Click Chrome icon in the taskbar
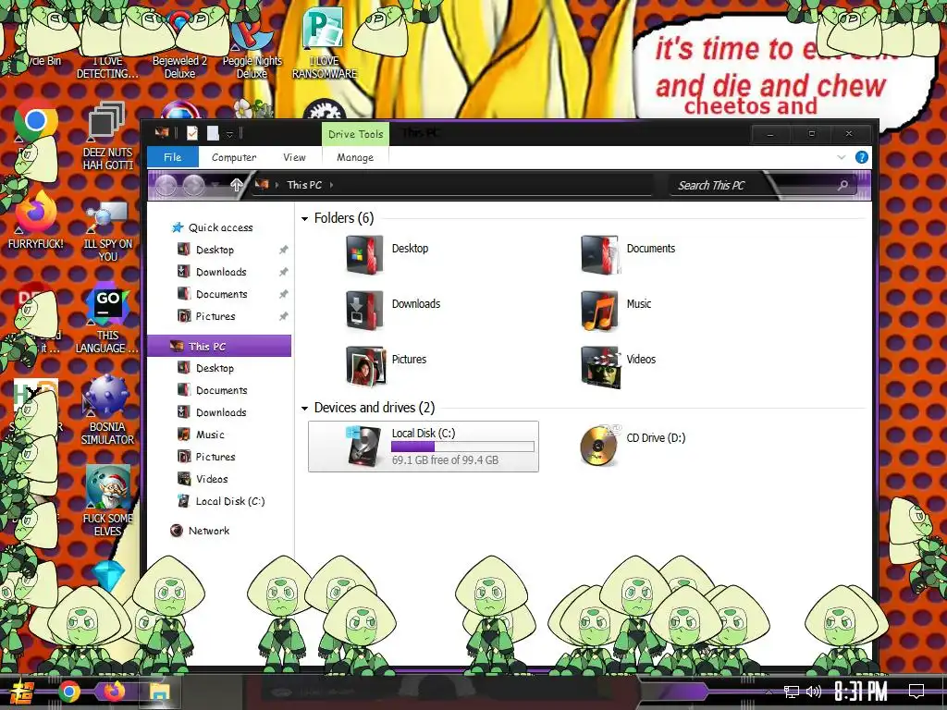Screen dimensions: 947x710 click(x=69, y=692)
